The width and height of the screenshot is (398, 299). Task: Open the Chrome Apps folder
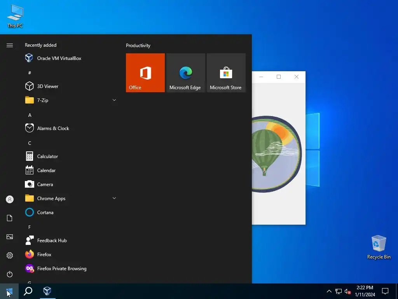click(71, 198)
